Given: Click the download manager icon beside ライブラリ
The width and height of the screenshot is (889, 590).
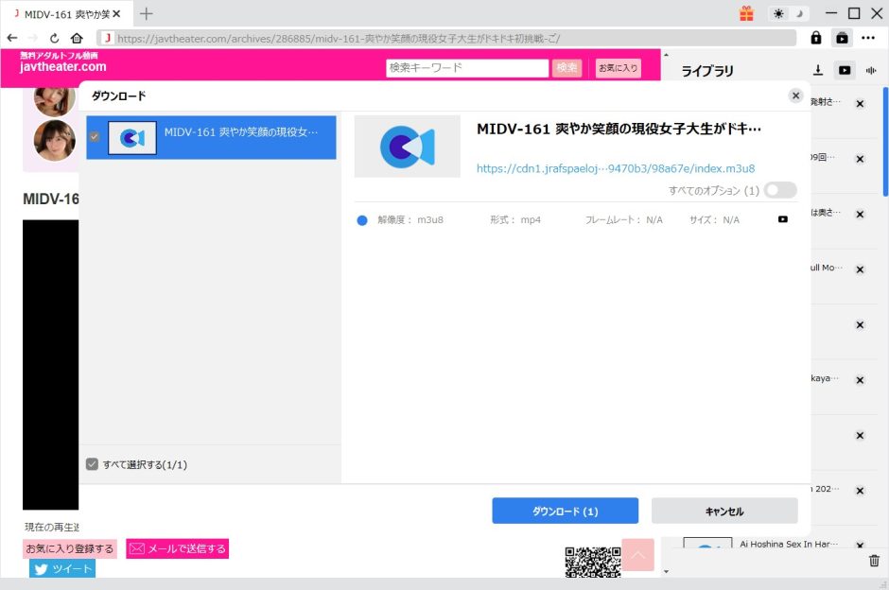Looking at the screenshot, I should [x=818, y=68].
